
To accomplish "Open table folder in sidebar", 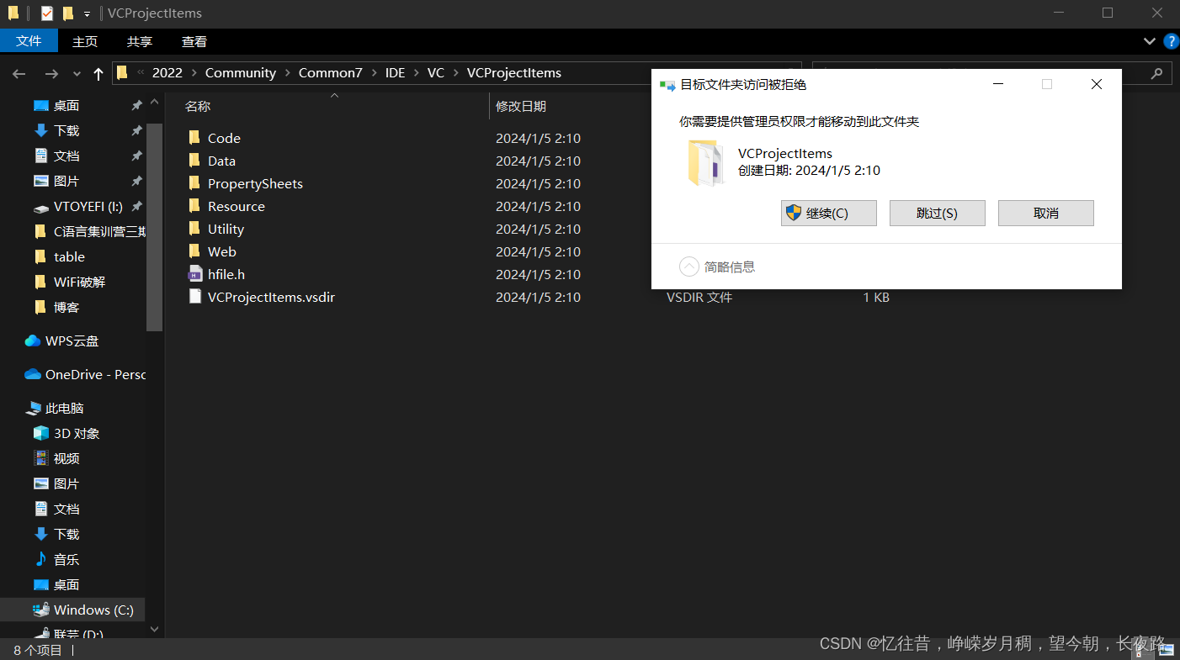I will coord(59,256).
